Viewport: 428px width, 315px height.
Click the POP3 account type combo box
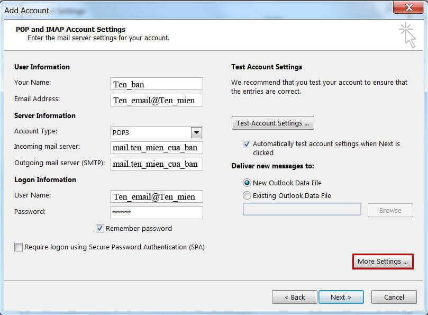[151, 132]
